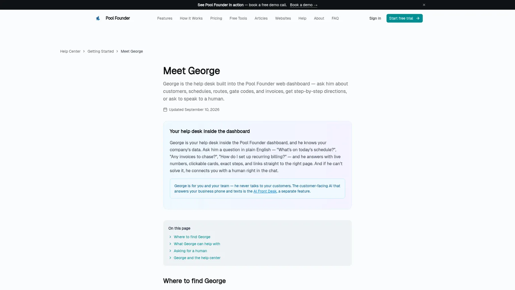Open the Websites nav link
The height and width of the screenshot is (290, 515).
click(283, 18)
